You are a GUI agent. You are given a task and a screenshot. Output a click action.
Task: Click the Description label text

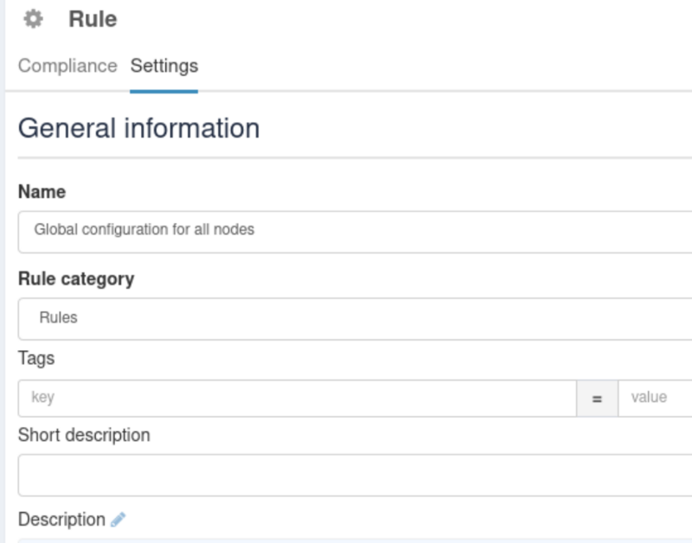[x=61, y=519]
